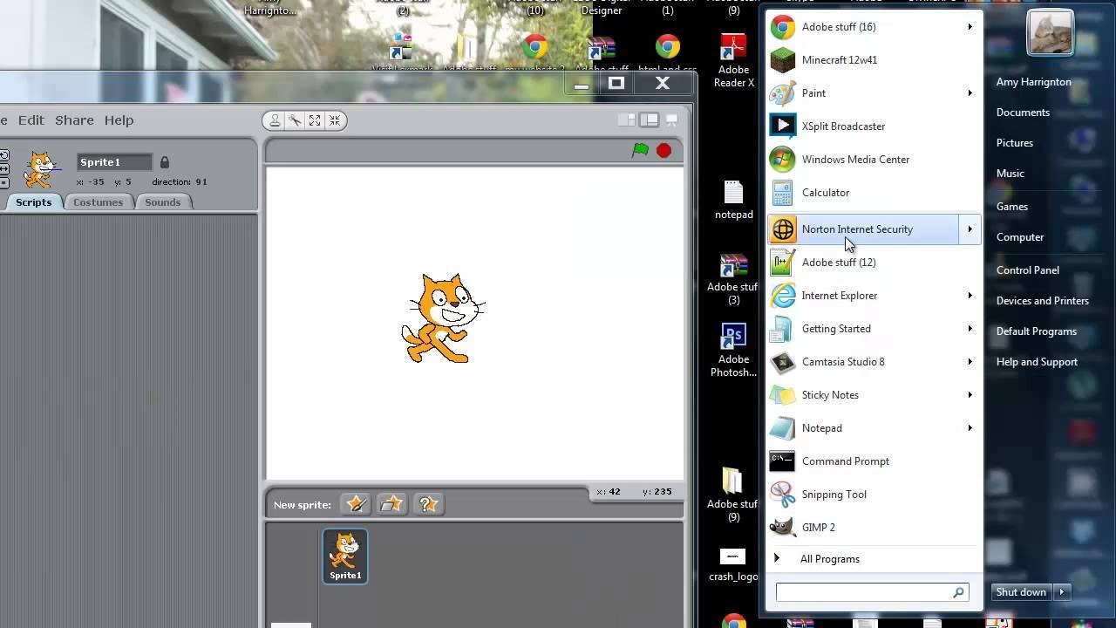The image size is (1116, 628).
Task: Click the Shut down button
Action: coord(1021,592)
